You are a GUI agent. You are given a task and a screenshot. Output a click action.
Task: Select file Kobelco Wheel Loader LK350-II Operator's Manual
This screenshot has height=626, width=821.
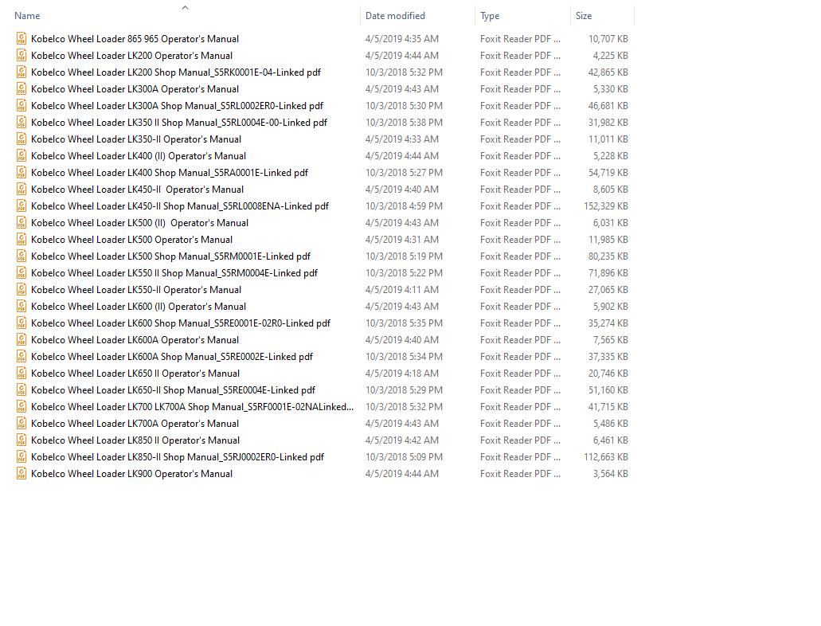tap(136, 139)
